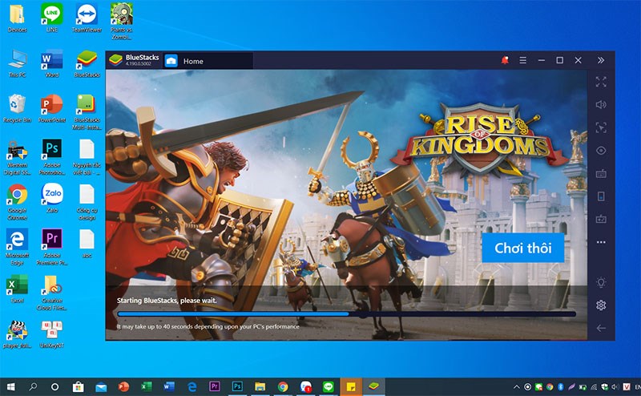
Task: Click UniKey V icon in system tray
Action: 627,386
